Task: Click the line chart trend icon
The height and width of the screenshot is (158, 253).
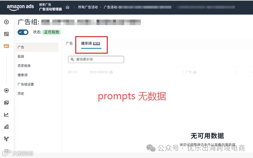Action: tap(6, 115)
